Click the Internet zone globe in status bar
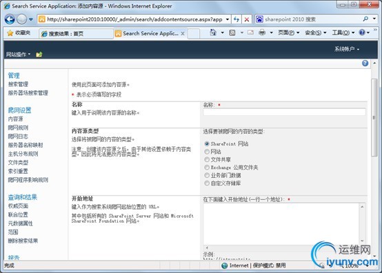 (x=224, y=265)
